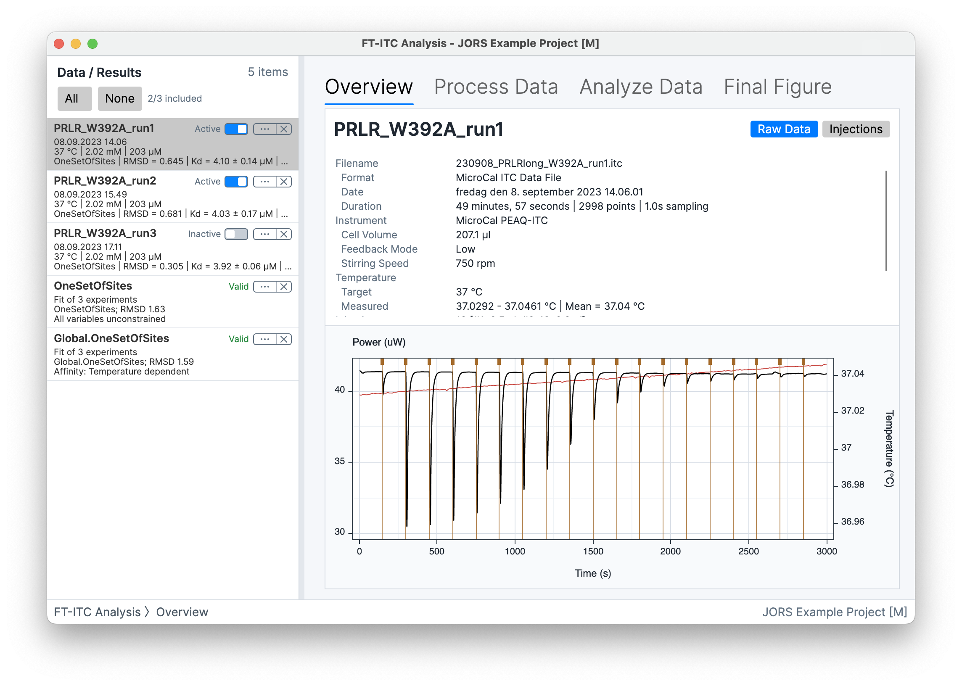Click the 'Data / Results' panel heading
Image resolution: width=962 pixels, height=686 pixels.
99,73
